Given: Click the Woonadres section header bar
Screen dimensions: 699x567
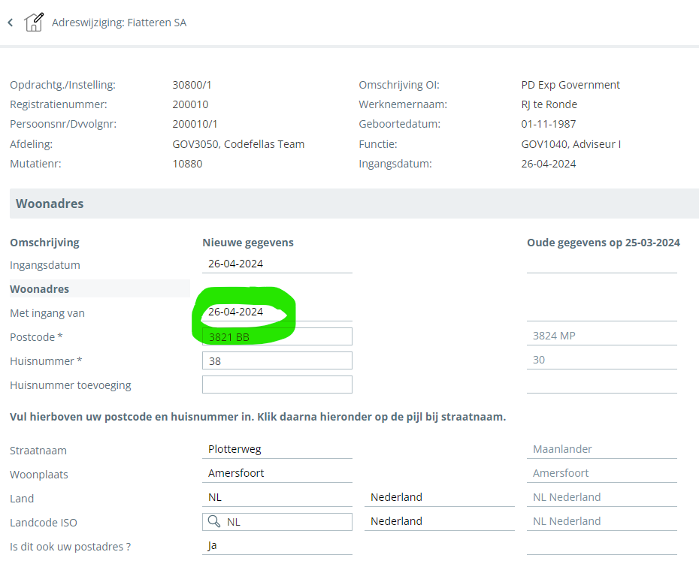Looking at the screenshot, I should [x=353, y=204].
